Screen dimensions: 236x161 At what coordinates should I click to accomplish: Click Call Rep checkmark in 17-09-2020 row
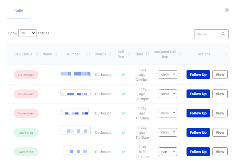pos(123,152)
